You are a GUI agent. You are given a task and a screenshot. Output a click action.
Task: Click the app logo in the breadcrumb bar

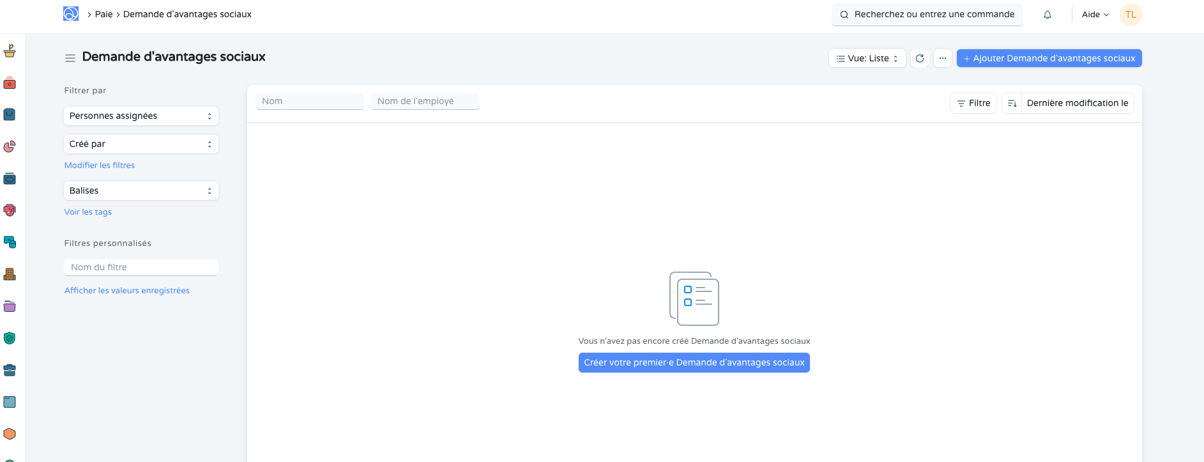[71, 14]
